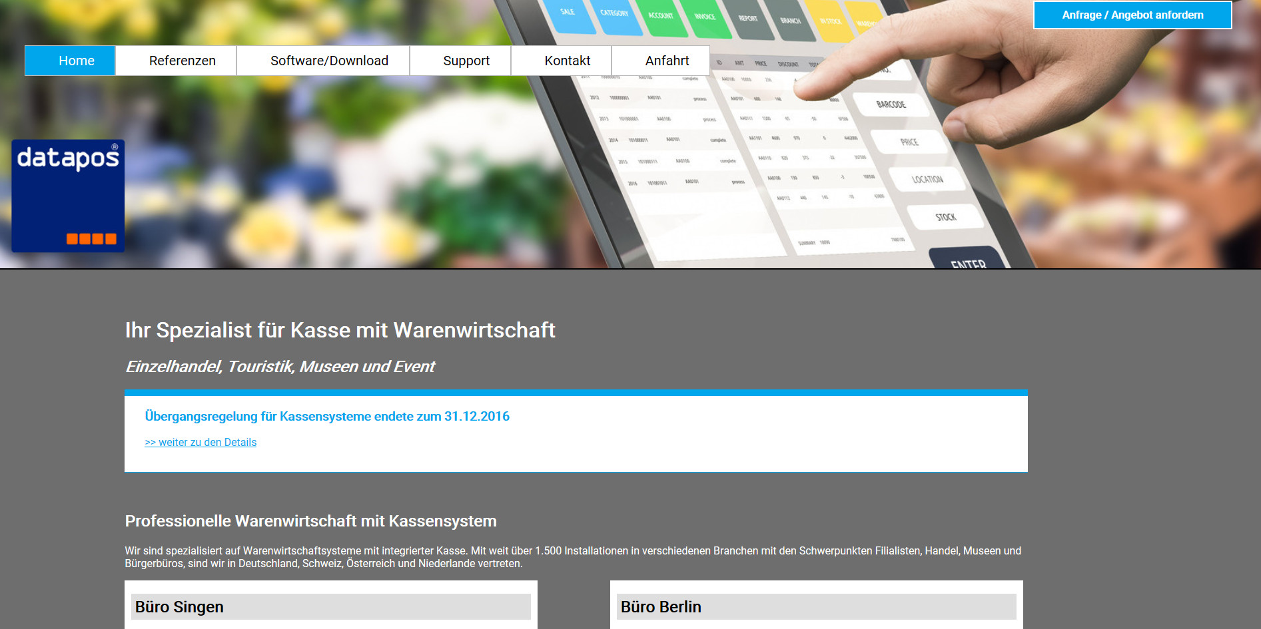Tap the blue CATEGORY tile on tablet
Screen dimensions: 1261x629
(x=614, y=16)
